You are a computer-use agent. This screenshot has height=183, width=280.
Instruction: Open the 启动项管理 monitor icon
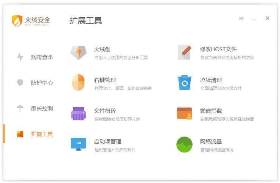[78, 144]
